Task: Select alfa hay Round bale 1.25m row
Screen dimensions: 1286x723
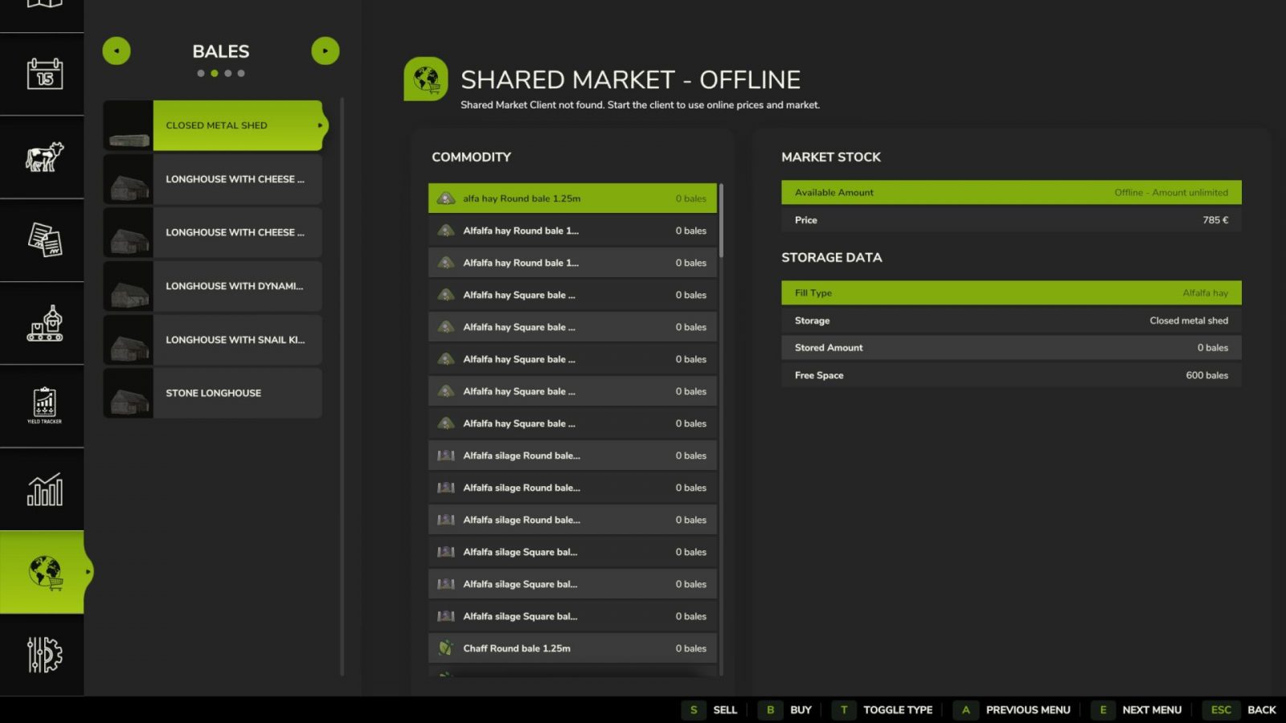Action: (572, 198)
